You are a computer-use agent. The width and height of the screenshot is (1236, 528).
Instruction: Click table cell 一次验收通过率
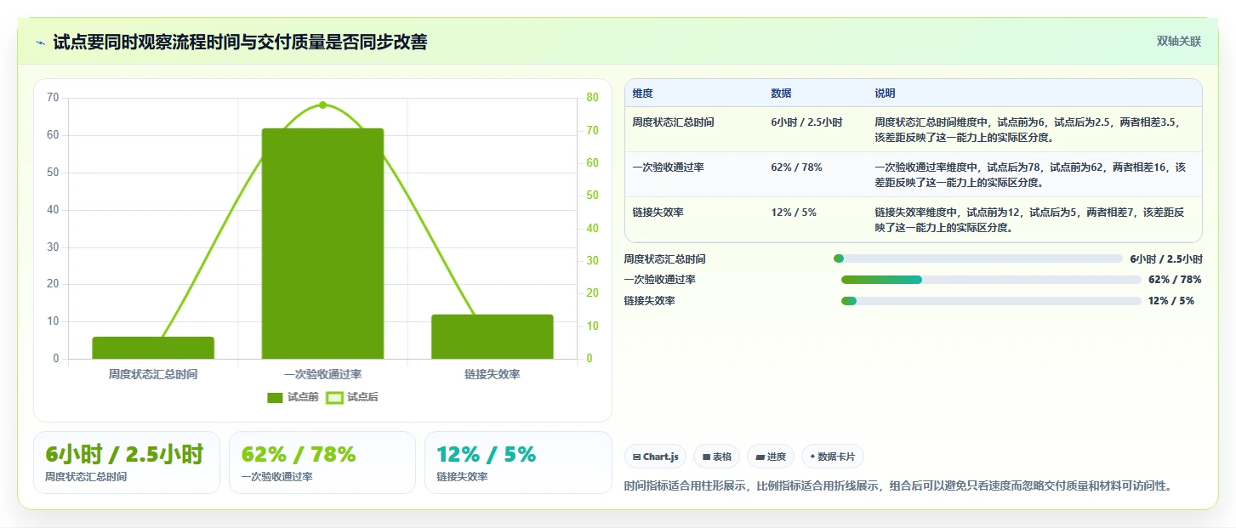[668, 167]
